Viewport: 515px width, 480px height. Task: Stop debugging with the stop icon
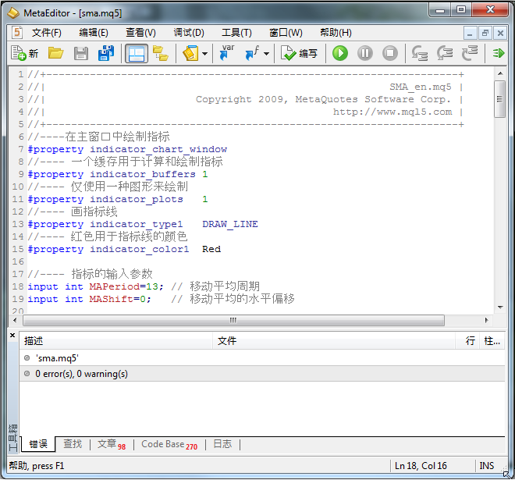(390, 53)
